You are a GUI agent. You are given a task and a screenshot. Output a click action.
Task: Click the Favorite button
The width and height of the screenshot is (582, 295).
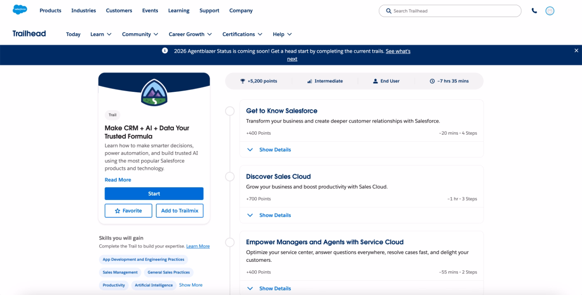click(128, 211)
